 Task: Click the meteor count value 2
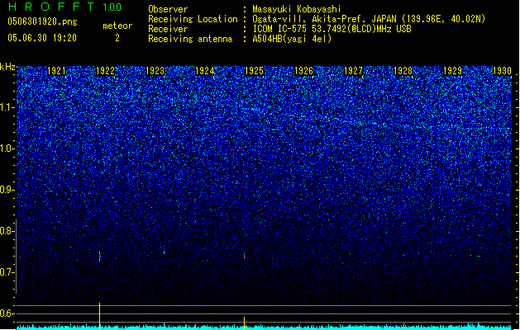click(117, 38)
